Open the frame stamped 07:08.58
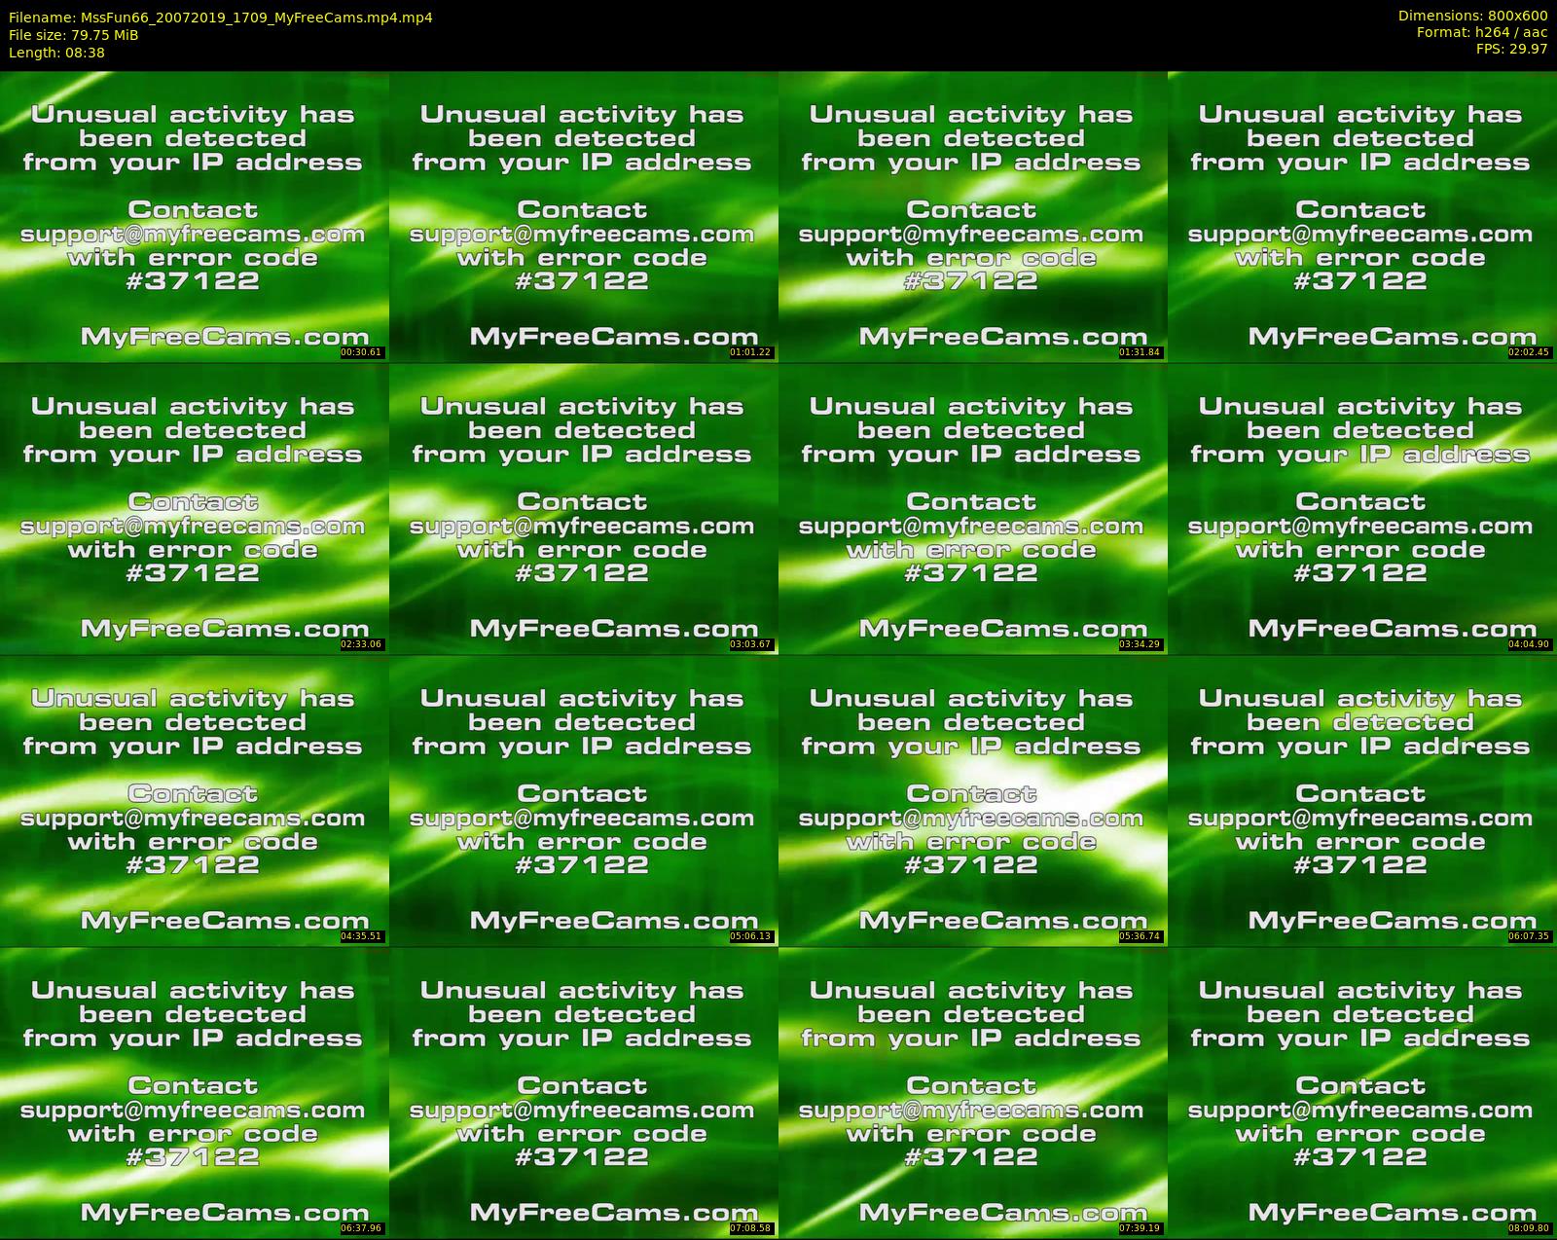Viewport: 1557px width, 1240px height. tap(583, 1092)
